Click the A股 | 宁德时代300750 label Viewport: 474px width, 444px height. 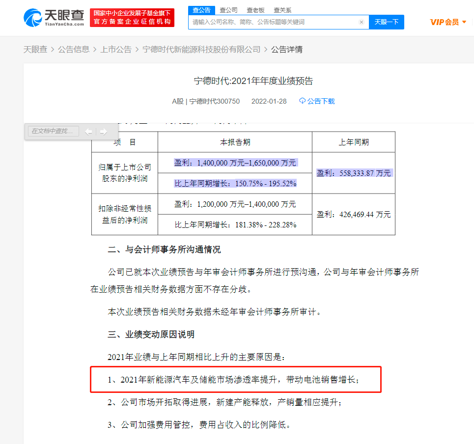coord(206,101)
